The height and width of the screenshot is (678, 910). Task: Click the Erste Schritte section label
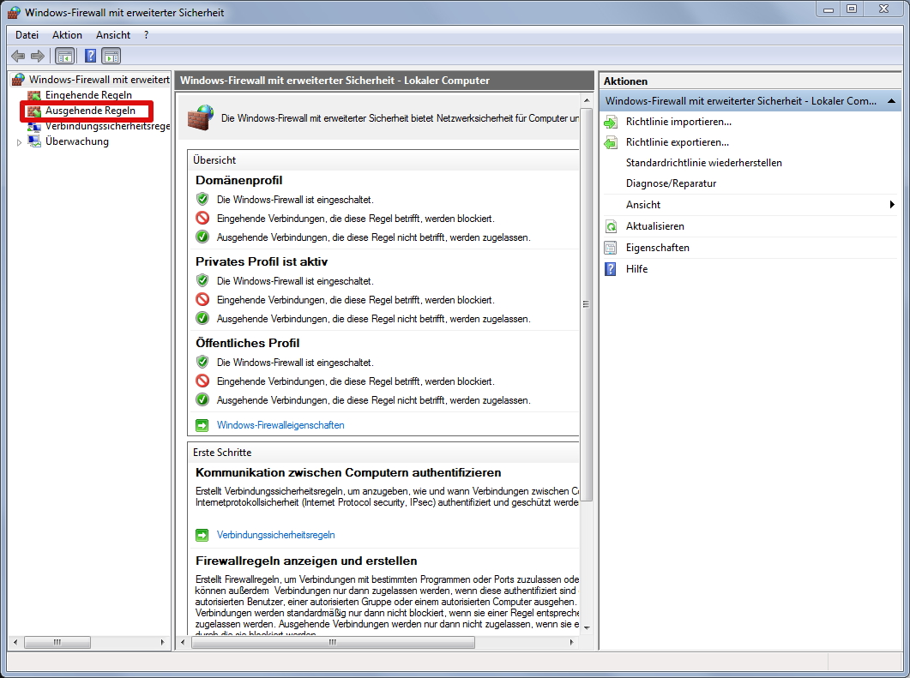222,453
